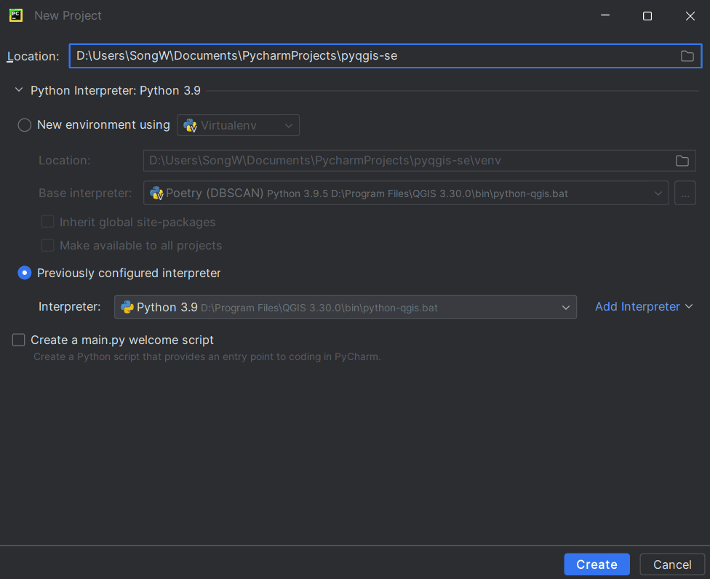Click the Create button
Image resolution: width=710 pixels, height=579 pixels.
597,564
